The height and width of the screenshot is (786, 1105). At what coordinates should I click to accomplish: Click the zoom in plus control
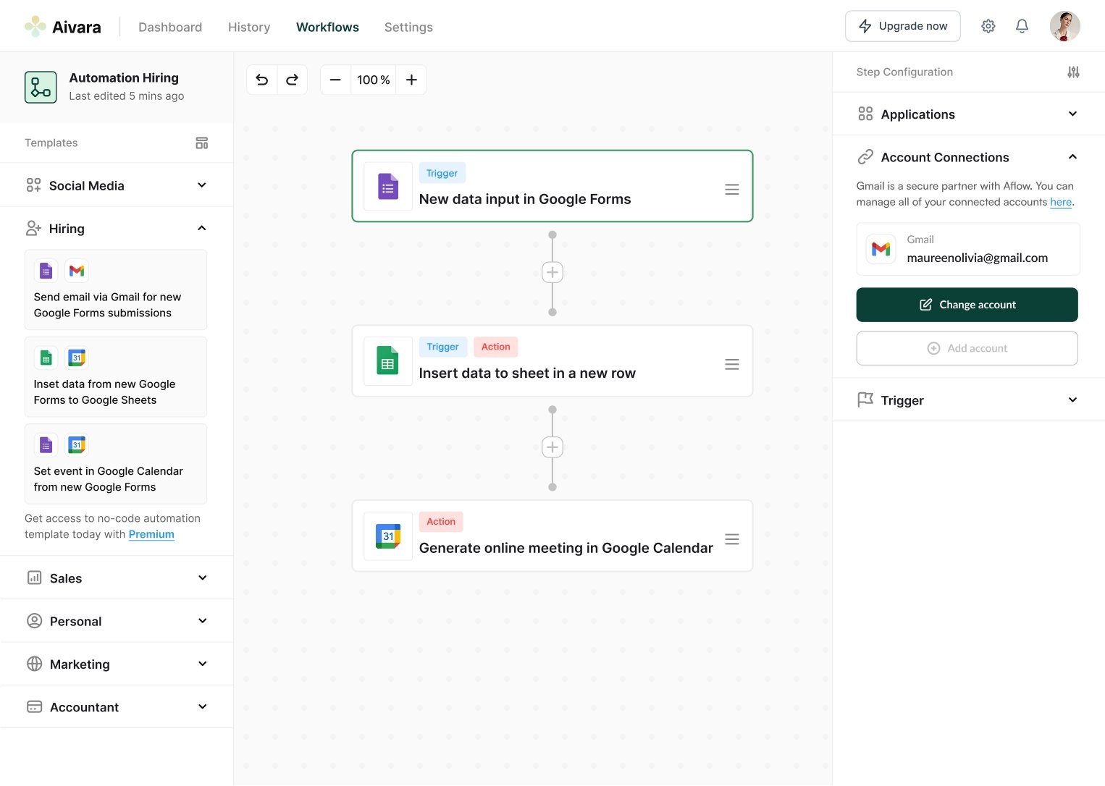tap(411, 80)
